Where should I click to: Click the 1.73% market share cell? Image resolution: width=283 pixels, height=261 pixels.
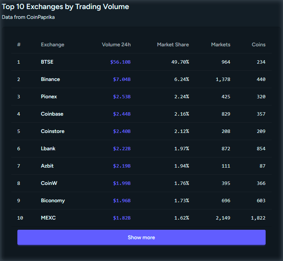pos(181,200)
